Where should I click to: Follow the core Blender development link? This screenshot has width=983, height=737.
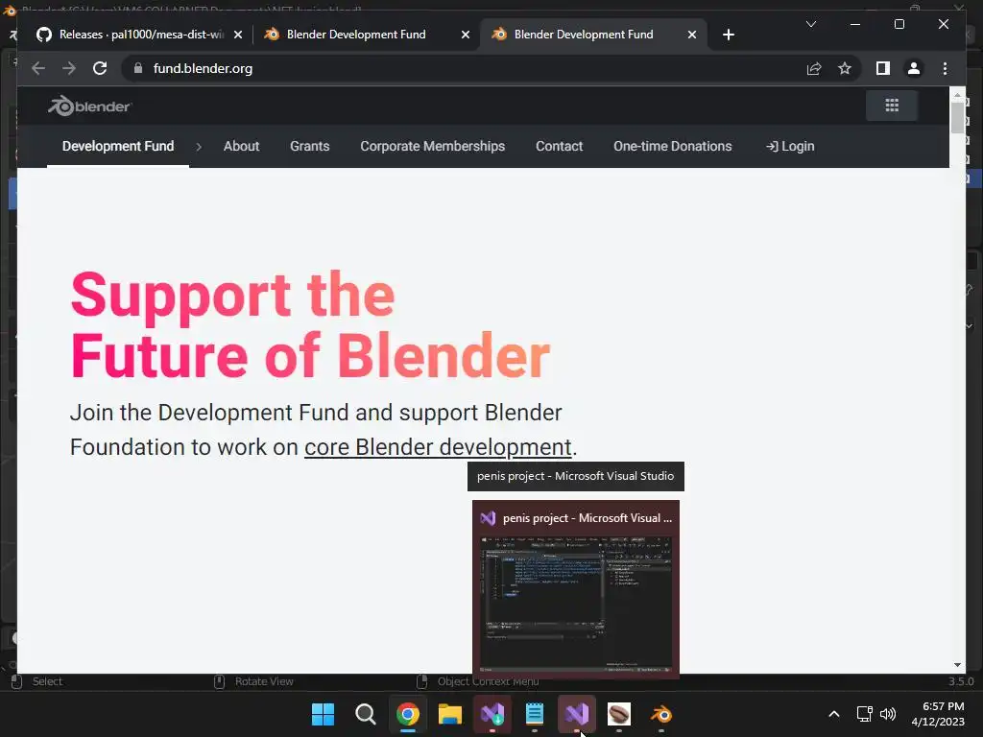[x=438, y=447]
